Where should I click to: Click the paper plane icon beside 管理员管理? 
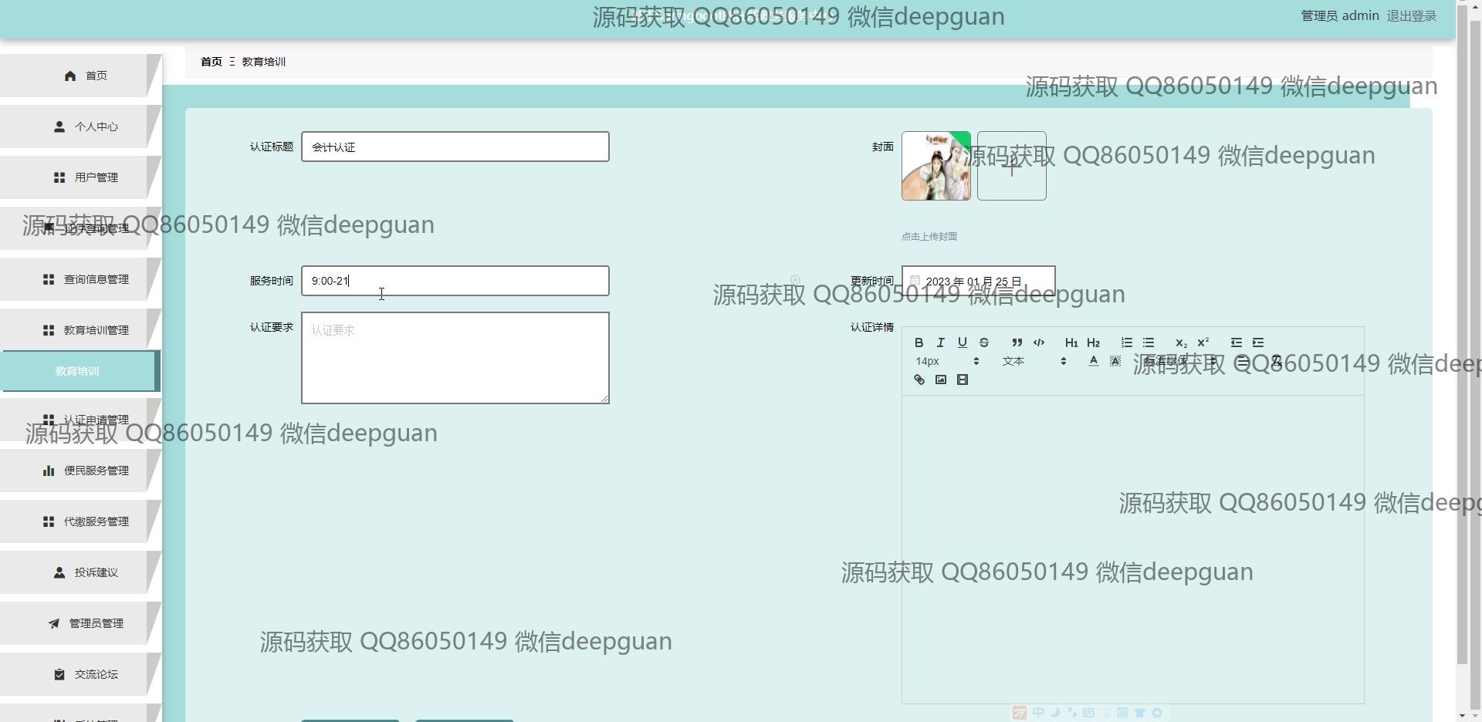coord(54,623)
